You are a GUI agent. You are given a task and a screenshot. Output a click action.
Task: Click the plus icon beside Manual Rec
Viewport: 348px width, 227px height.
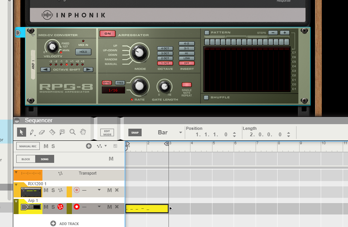pos(89,146)
